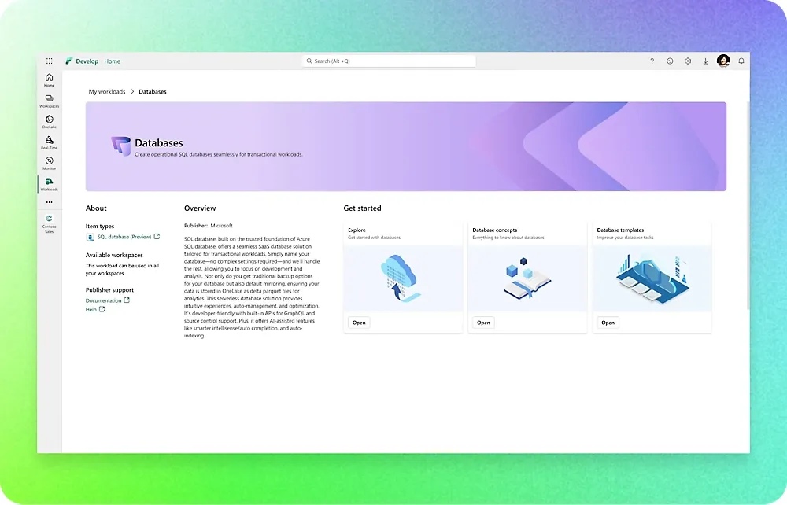Open the feedback smiley icon

click(670, 61)
